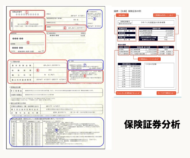Image resolution: width=190 pixels, height=158 pixels.
Task: Click the death benefit amount 3,000,000円
Action: pos(152,52)
